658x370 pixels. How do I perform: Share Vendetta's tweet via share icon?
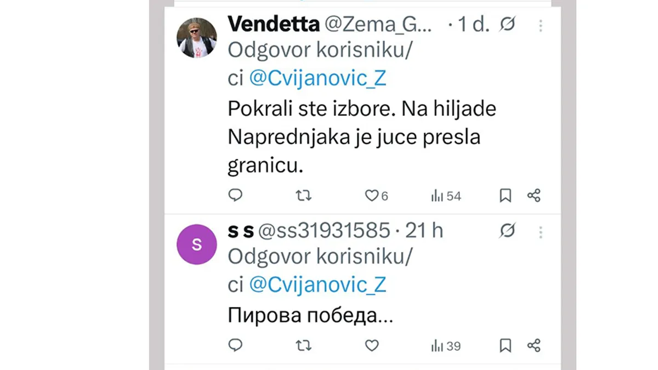coord(533,195)
